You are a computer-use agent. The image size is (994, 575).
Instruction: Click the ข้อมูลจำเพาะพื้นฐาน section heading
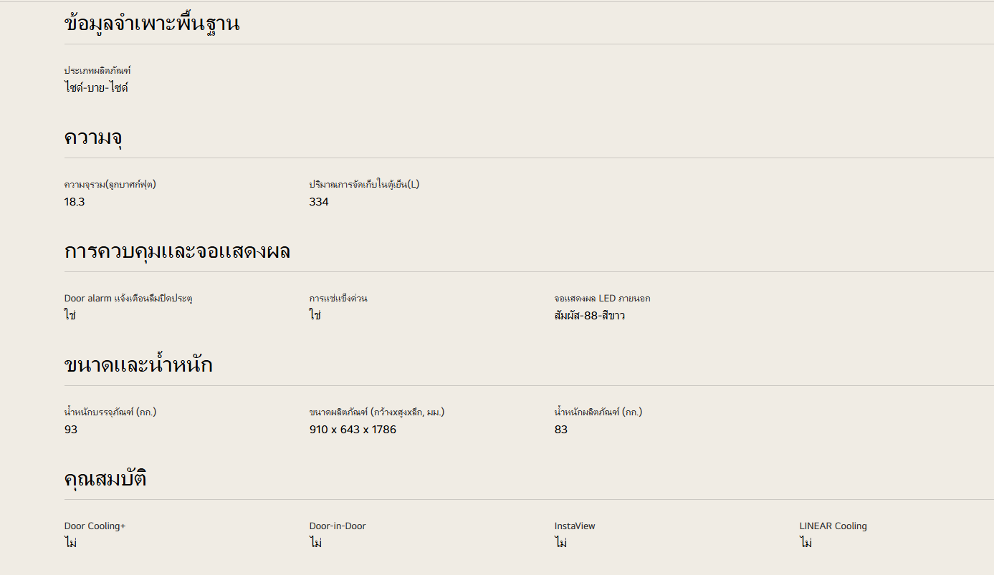point(152,24)
